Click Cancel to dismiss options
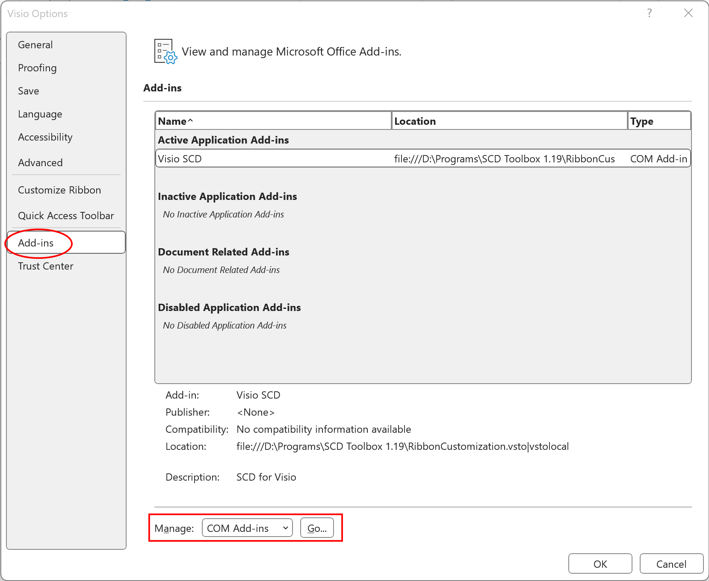This screenshot has height=581, width=709. click(x=671, y=564)
